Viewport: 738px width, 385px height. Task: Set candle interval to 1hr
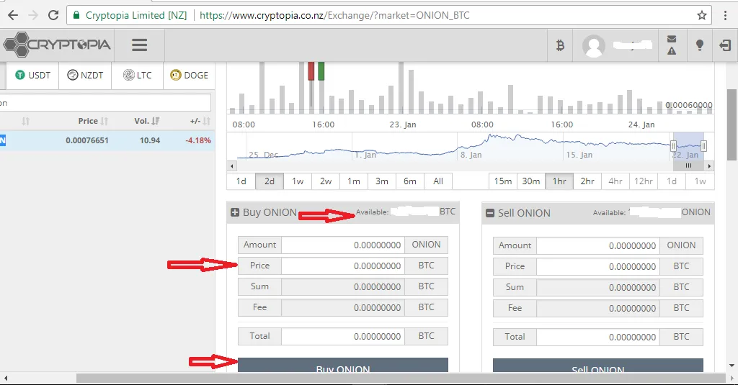point(559,181)
